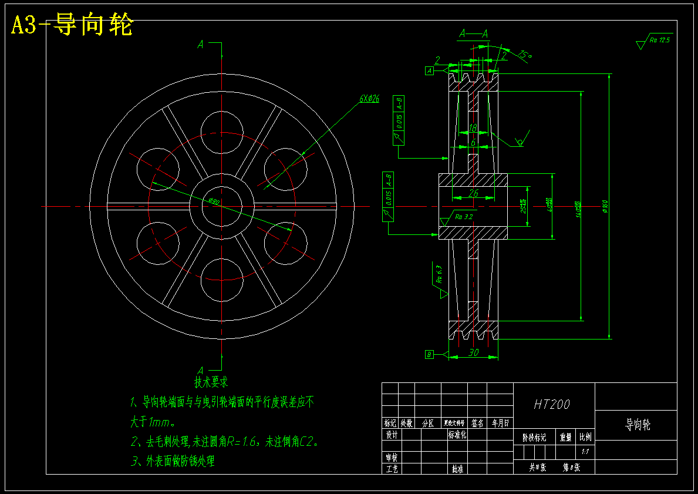This screenshot has width=698, height=494.
Task: Select the 'Ra 12.5' surface roughness note
Action: point(660,39)
